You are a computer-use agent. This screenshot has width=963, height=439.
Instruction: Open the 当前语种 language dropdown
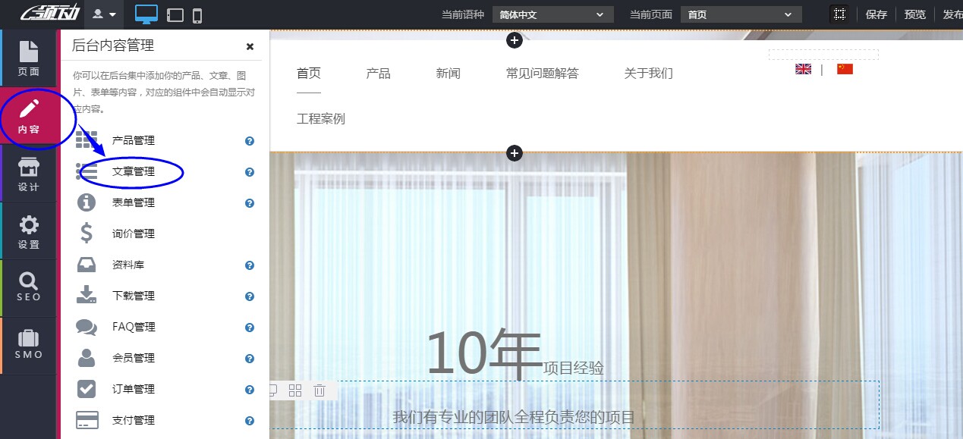(x=552, y=14)
